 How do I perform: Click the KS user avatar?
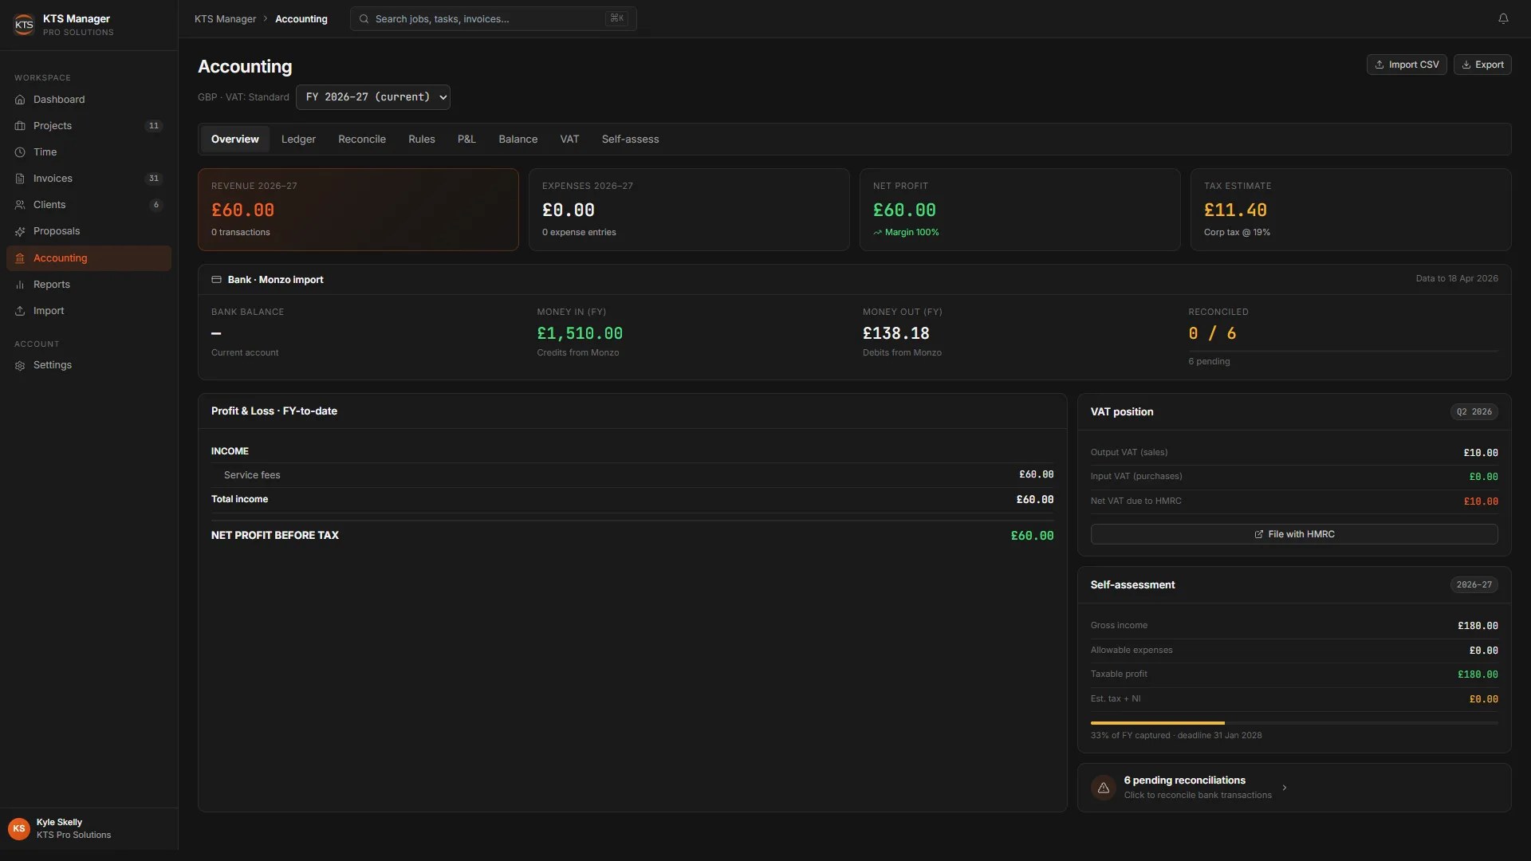pyautogui.click(x=19, y=829)
